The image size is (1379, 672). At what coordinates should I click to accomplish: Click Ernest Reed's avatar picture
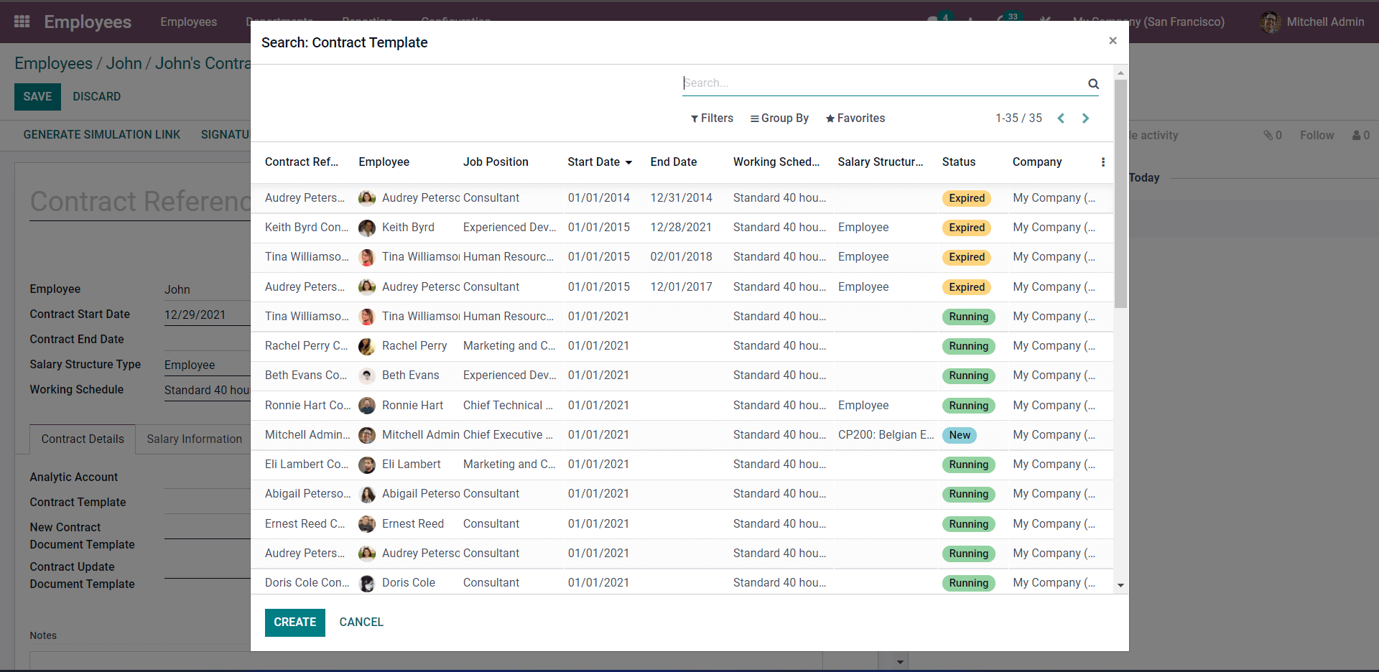pyautogui.click(x=367, y=524)
